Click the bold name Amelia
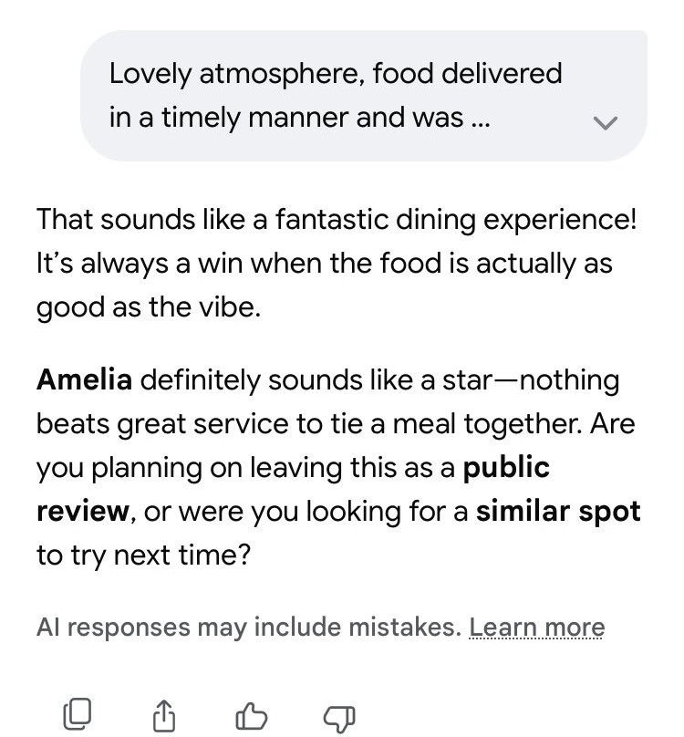 coord(84,379)
